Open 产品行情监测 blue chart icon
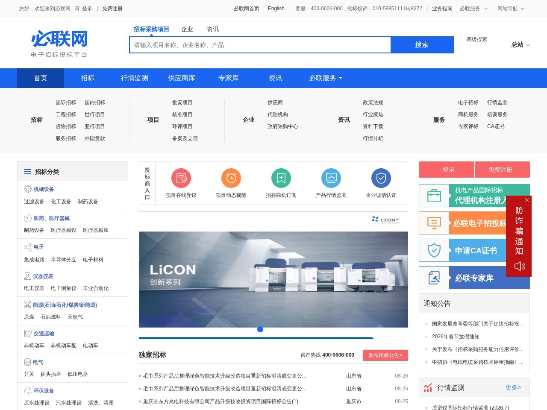The height and width of the screenshot is (410, 547). coord(331,178)
